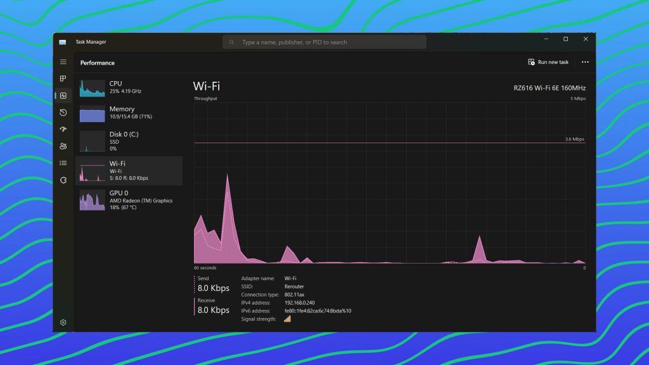
Task: Click the RZ616 Wi-Fi 6E 160MHz adapter label
Action: click(x=549, y=87)
